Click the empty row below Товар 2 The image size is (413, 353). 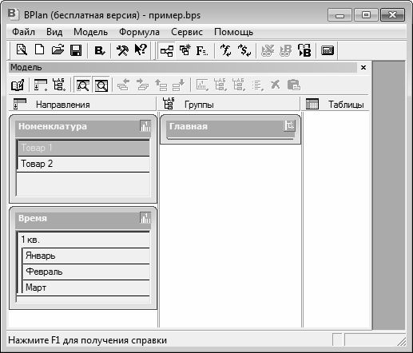click(x=83, y=184)
